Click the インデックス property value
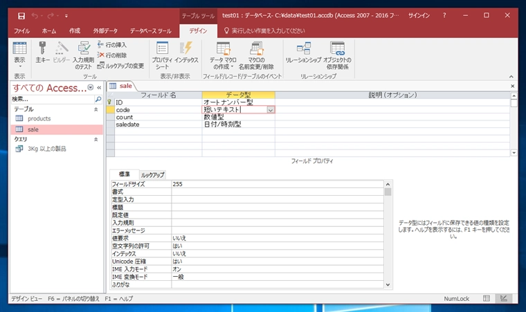526x312 pixels. 278,254
